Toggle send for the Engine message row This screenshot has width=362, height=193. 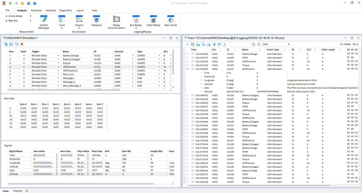tap(24, 63)
